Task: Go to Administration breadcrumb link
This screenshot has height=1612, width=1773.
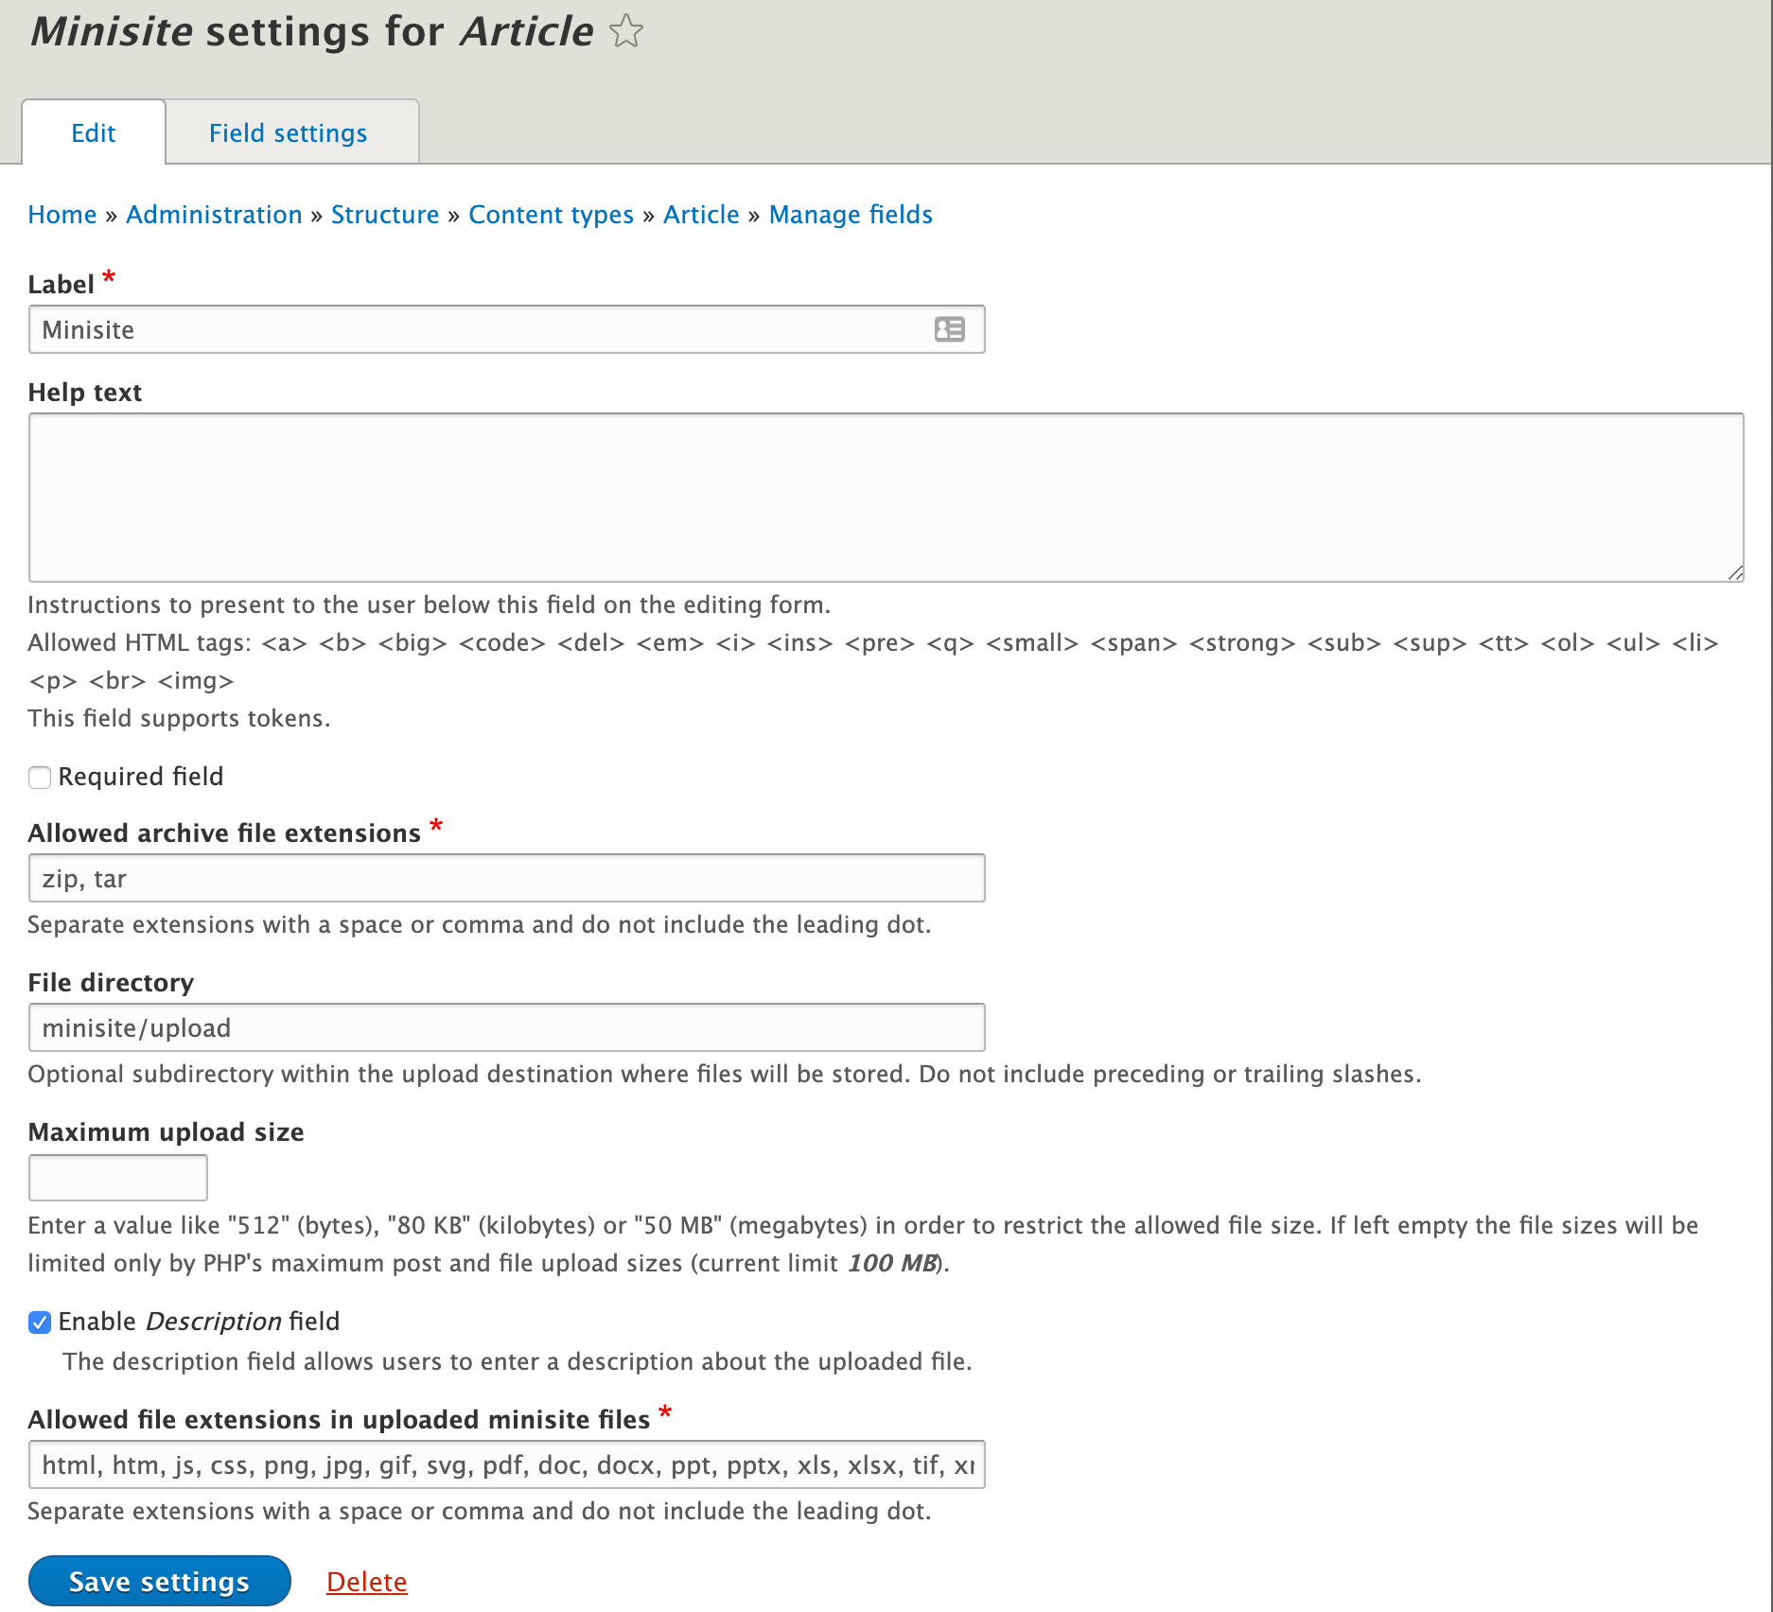Action: 214,215
